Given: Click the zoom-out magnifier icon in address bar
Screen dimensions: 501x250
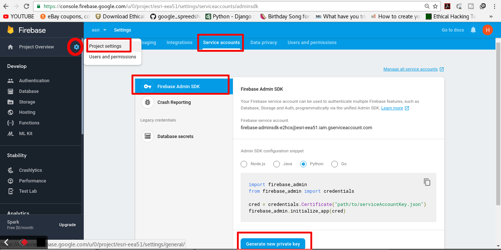Looking at the screenshot, I should click(x=427, y=6).
